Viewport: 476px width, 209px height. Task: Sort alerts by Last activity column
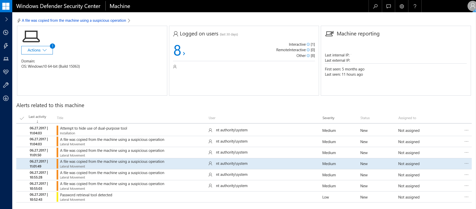[x=37, y=117]
